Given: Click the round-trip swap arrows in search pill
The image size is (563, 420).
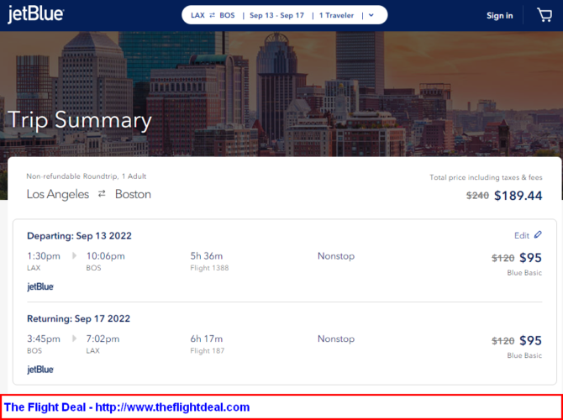Looking at the screenshot, I should coord(213,15).
